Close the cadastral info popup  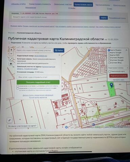coord(59,55)
